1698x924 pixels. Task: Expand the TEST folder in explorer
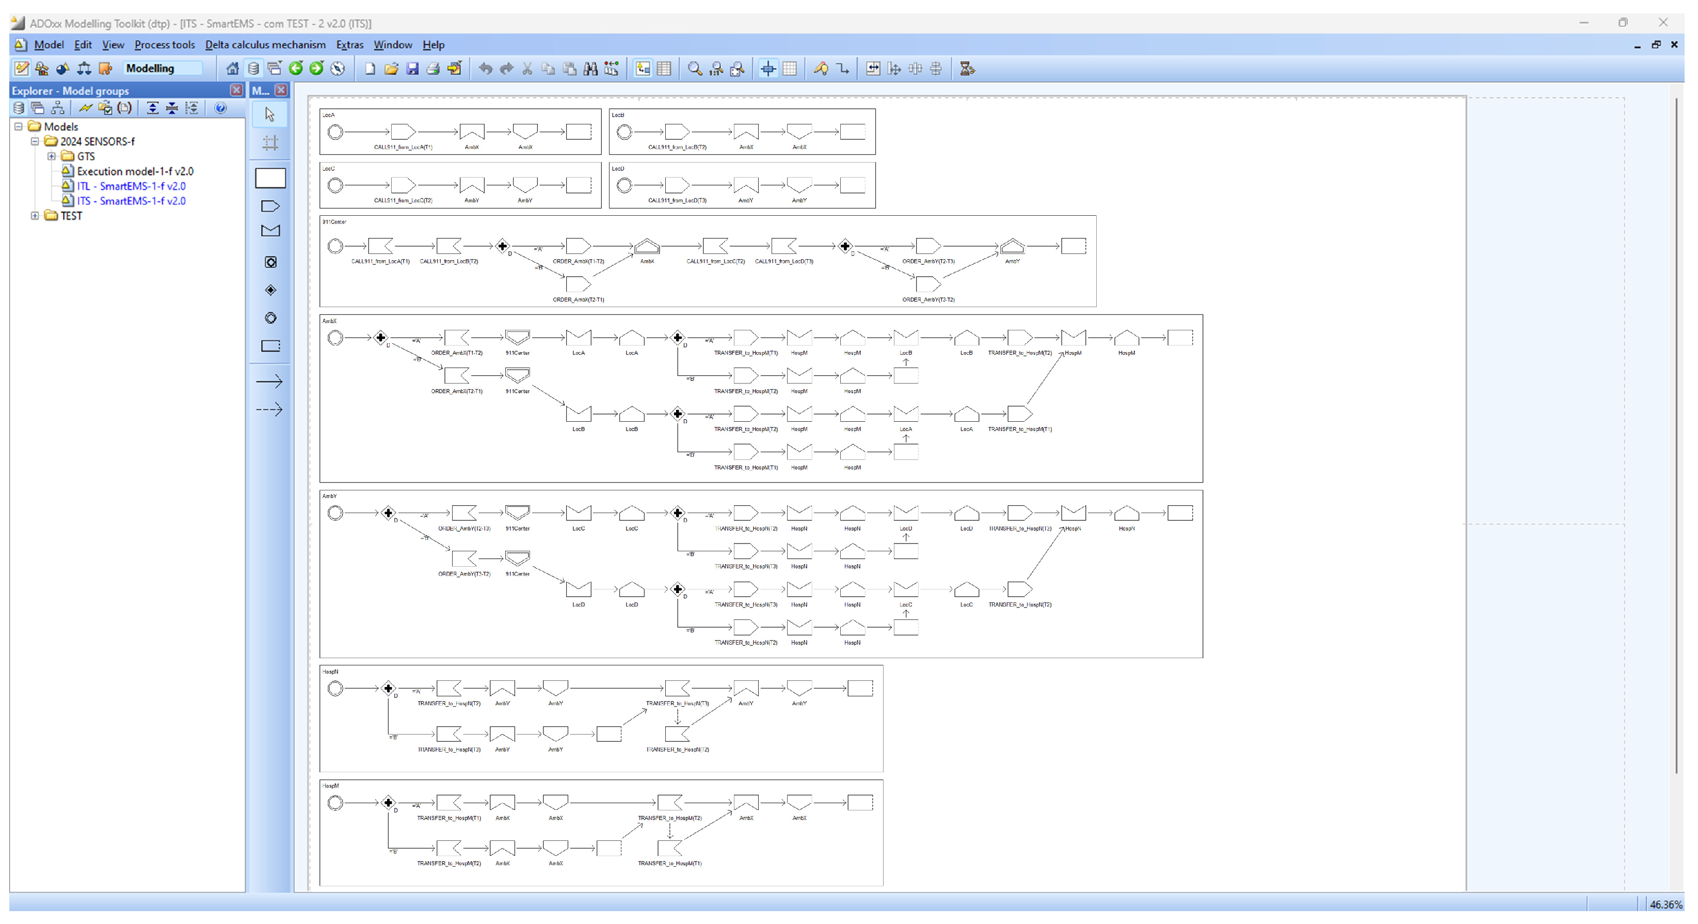pos(35,215)
